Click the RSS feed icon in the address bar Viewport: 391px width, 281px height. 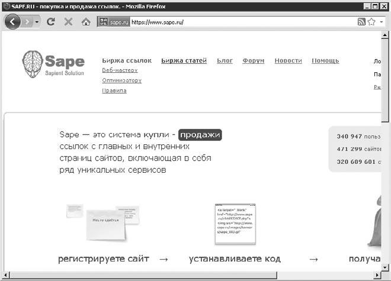coord(361,22)
